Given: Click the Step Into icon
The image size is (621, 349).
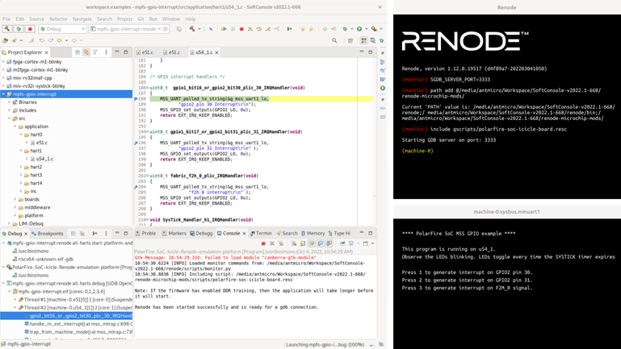Looking at the screenshot, I should click(x=250, y=29).
